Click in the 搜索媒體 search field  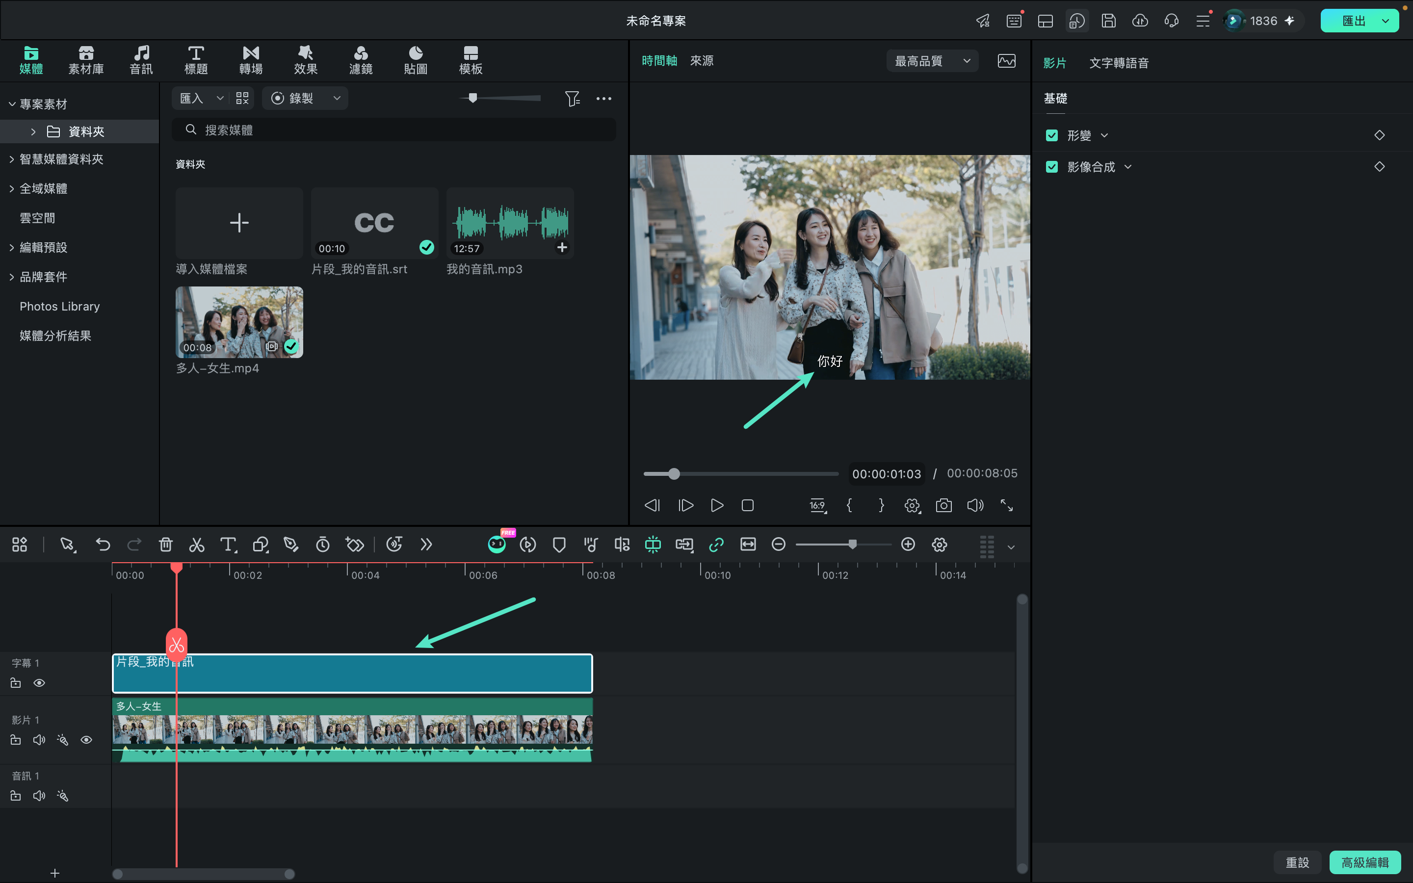[x=394, y=130]
